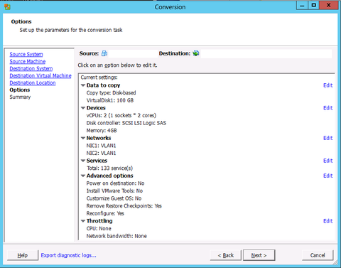Viewport: 341px width, 268px height.
Task: Collapse the Services section
Action: pyautogui.click(x=83, y=161)
